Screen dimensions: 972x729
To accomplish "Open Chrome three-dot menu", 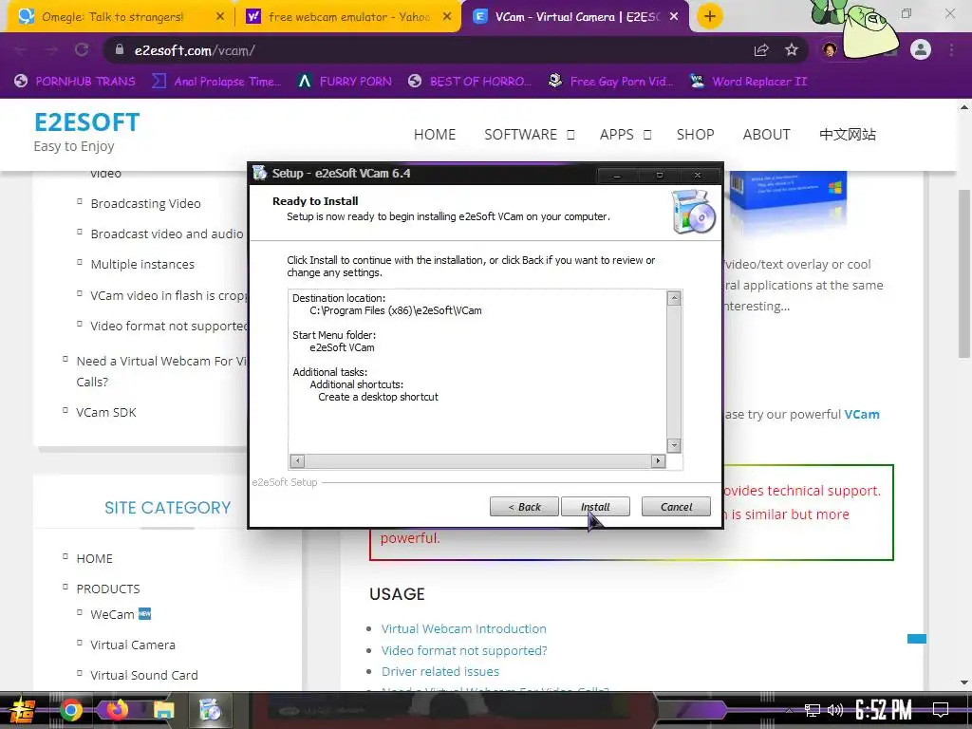I will [951, 50].
